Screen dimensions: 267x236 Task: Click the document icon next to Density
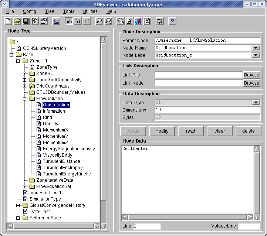39,124
